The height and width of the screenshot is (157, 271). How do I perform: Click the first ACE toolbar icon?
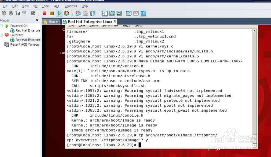click(4, 13)
